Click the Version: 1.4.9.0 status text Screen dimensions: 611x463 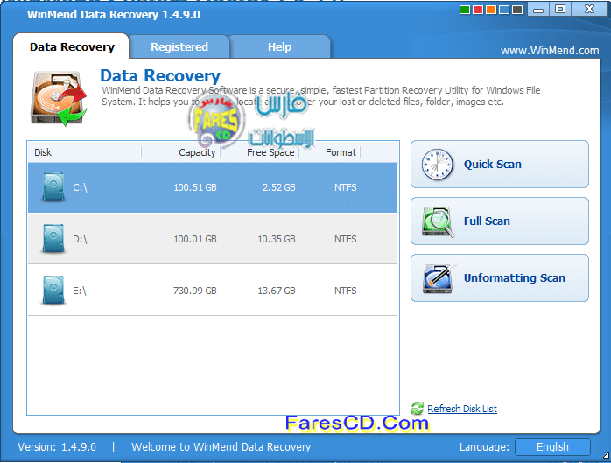pyautogui.click(x=57, y=447)
